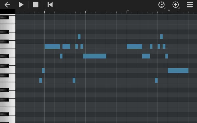This screenshot has width=197, height=123.
Task: Stop playback with the square button
Action: [x=36, y=5]
